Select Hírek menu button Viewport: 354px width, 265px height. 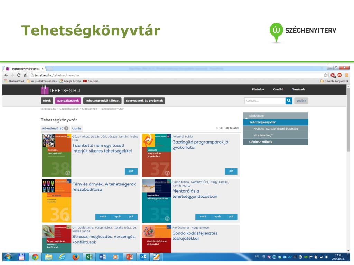47,101
